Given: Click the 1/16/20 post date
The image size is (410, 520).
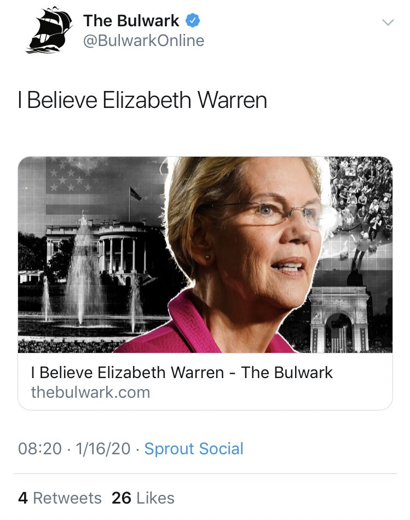Looking at the screenshot, I should pyautogui.click(x=103, y=449).
